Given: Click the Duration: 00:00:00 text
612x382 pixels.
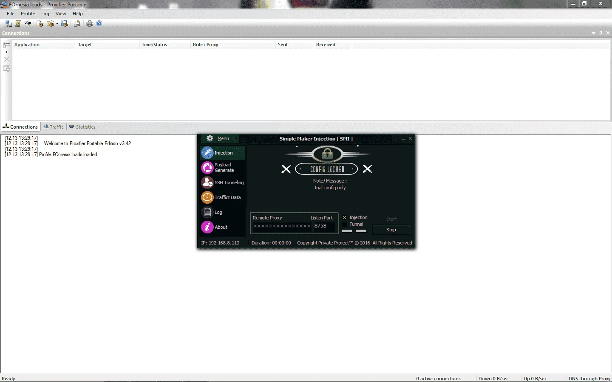Looking at the screenshot, I should (271, 243).
